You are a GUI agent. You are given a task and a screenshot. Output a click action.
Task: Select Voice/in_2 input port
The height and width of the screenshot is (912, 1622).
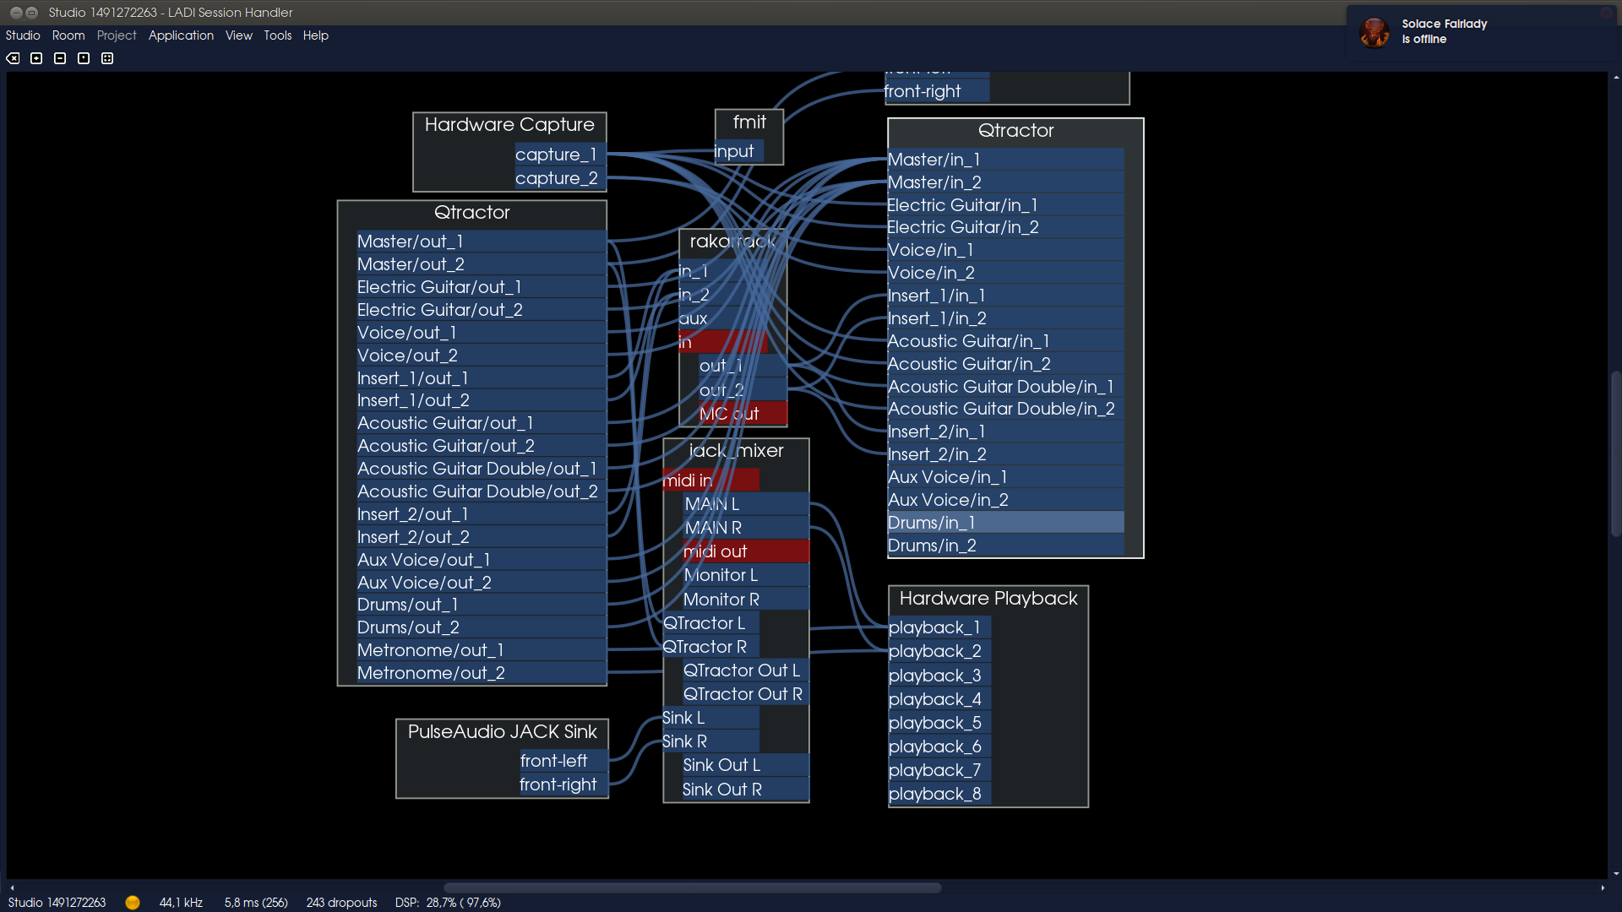pyautogui.click(x=1005, y=273)
